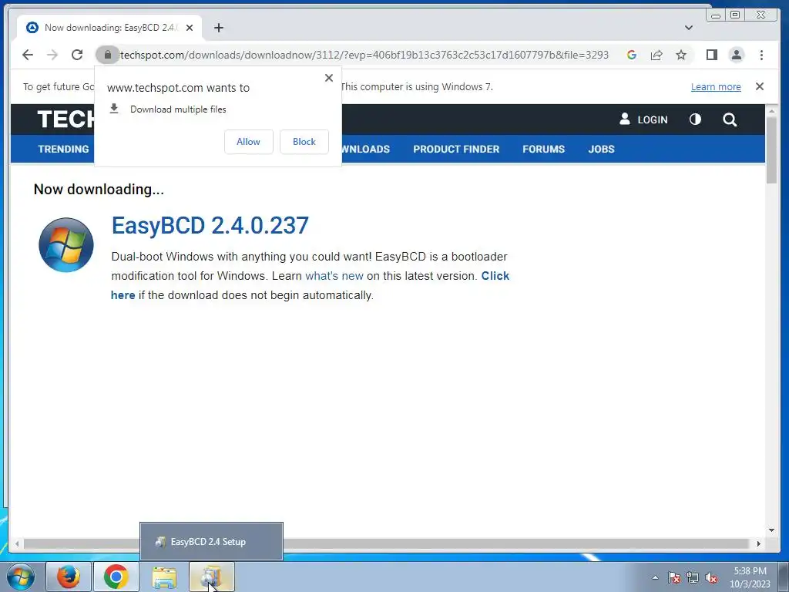Image resolution: width=789 pixels, height=592 pixels.
Task: Click the TechSpot logo
Action: [66, 119]
